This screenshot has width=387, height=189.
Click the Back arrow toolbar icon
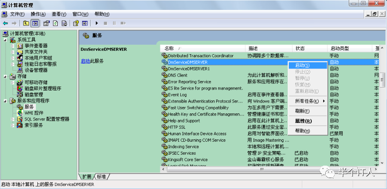point(5,23)
